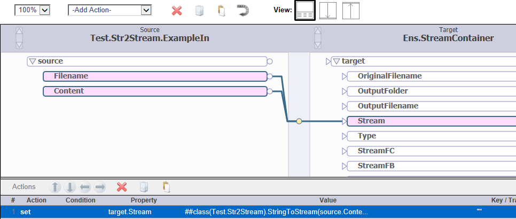
Task: Click the top toolbar red delete X
Action: [x=177, y=11]
